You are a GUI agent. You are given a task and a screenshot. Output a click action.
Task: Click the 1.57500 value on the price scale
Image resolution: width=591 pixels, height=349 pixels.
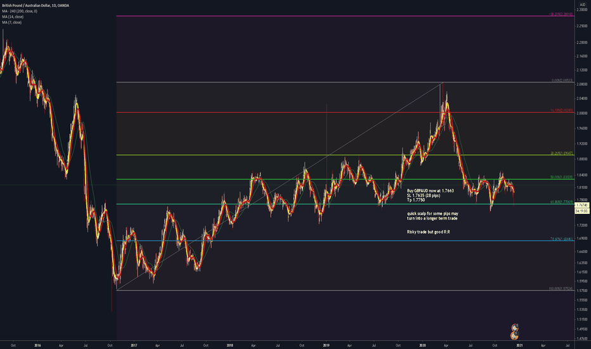(x=582, y=291)
